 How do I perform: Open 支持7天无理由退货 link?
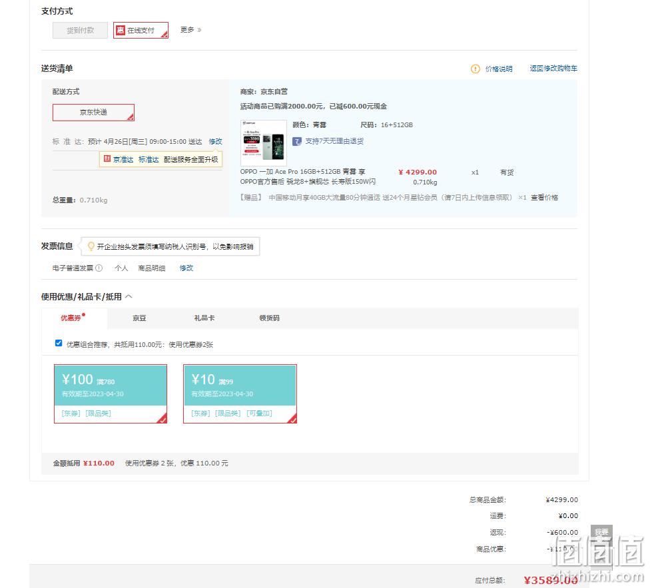click(334, 141)
